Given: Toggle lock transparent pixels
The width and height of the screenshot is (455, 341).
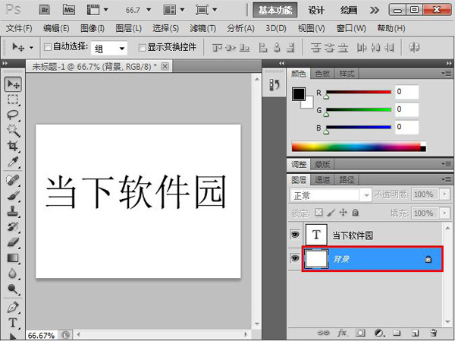Looking at the screenshot, I should pos(318,213).
